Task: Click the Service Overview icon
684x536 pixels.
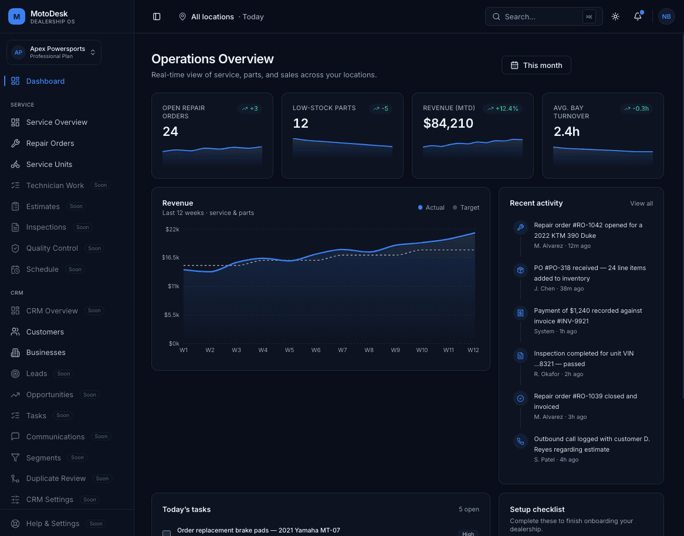Action: point(15,122)
